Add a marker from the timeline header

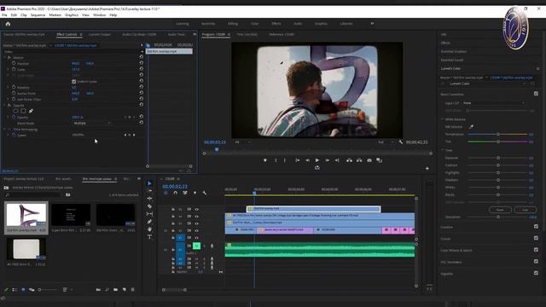tap(195, 193)
